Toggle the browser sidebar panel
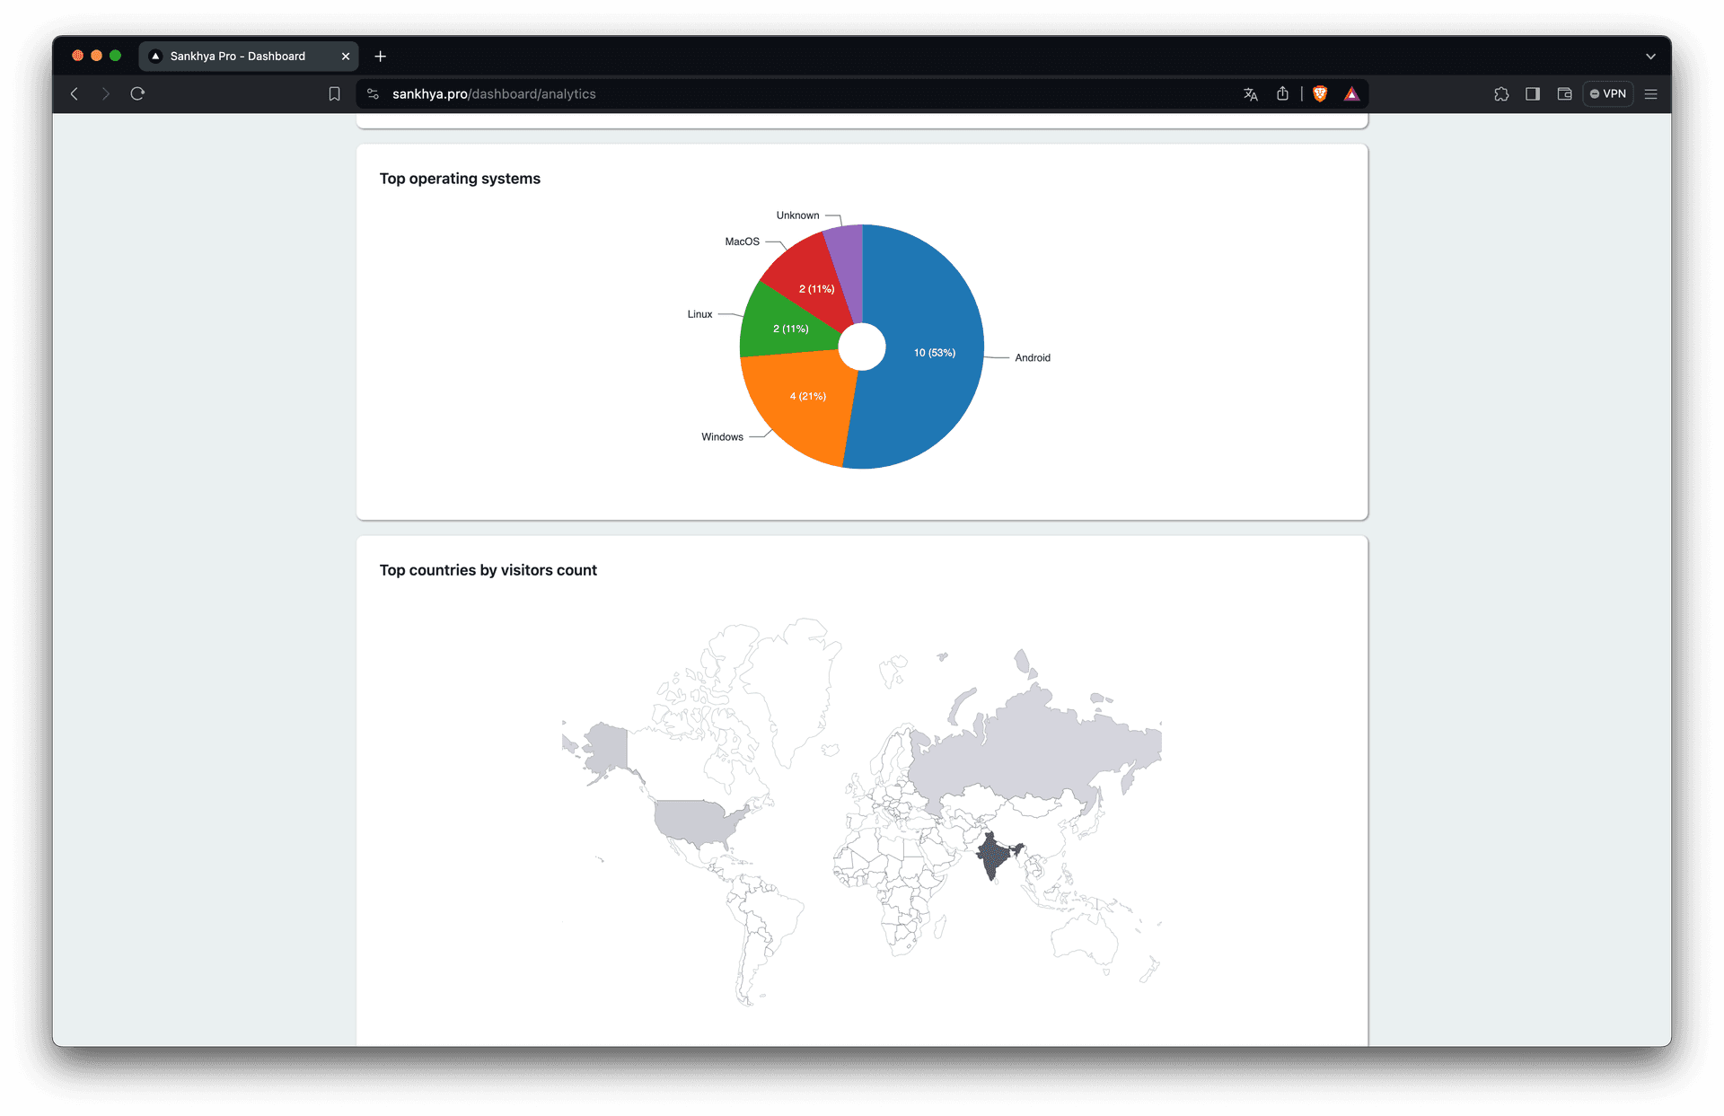Screen dimensions: 1724x1116 [x=1533, y=94]
